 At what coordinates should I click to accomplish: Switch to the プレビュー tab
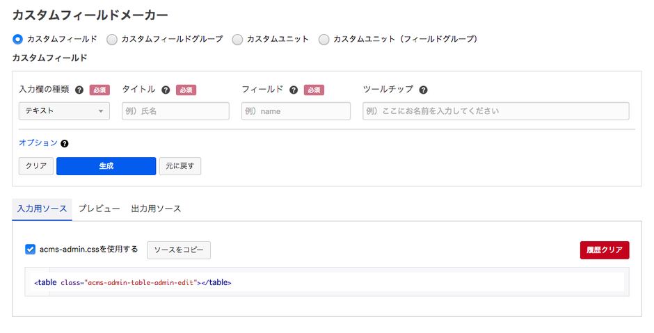pyautogui.click(x=99, y=209)
